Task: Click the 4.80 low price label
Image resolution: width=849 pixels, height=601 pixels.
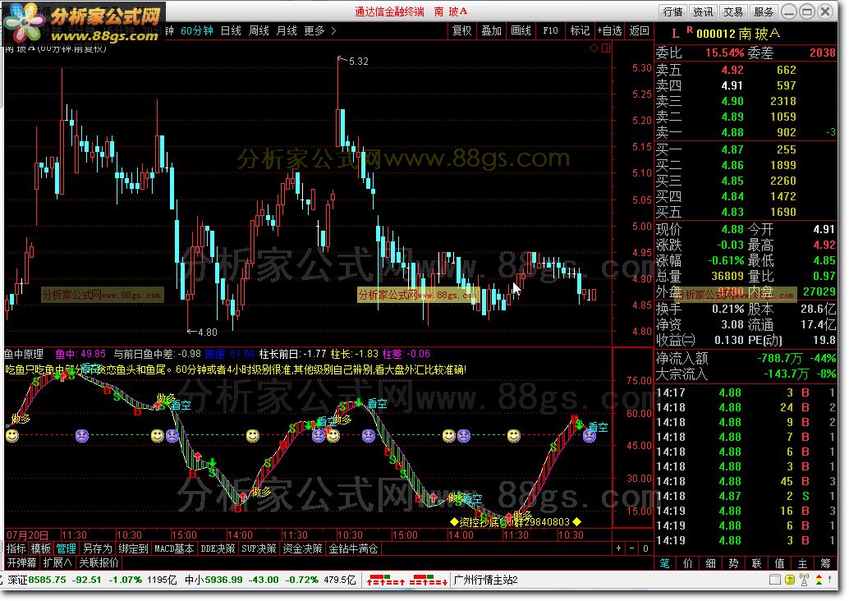Action: [208, 332]
